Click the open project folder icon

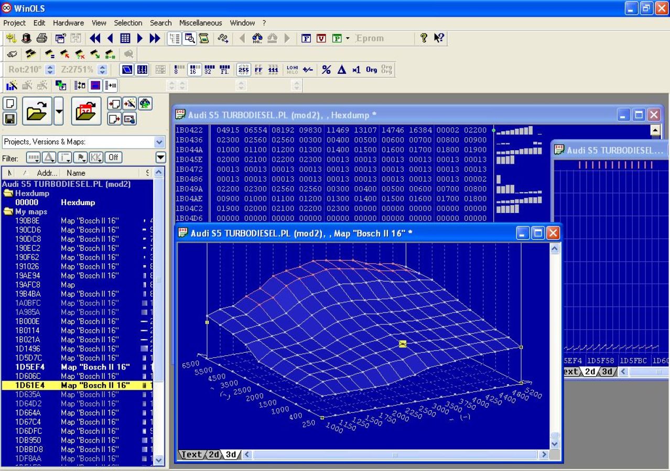(x=37, y=111)
